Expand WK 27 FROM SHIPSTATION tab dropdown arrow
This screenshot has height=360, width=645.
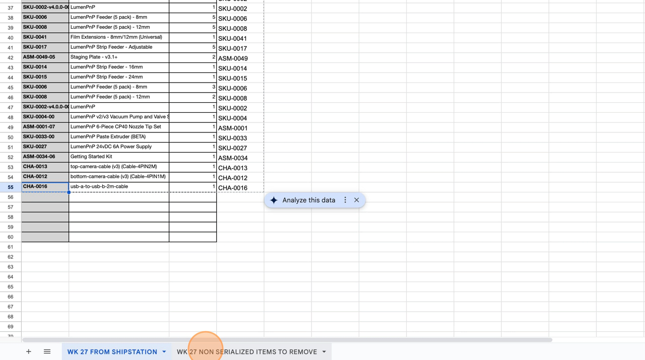(x=164, y=351)
